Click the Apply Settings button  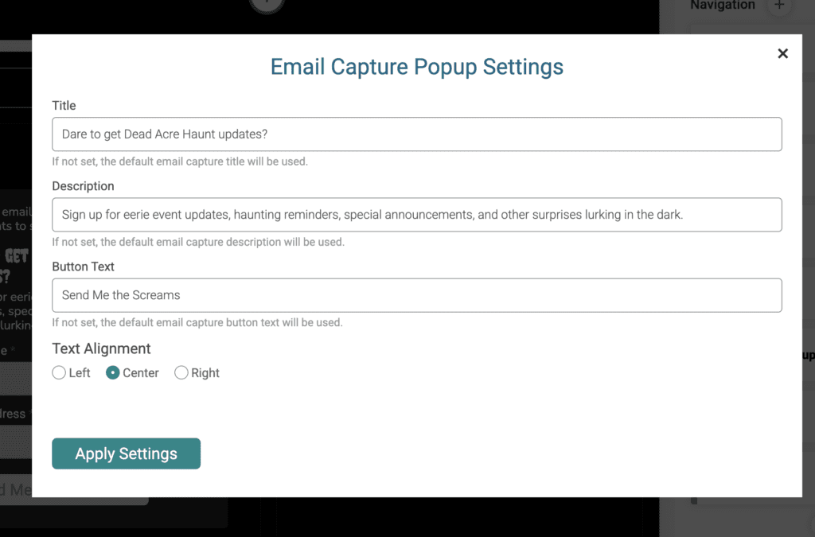point(126,453)
